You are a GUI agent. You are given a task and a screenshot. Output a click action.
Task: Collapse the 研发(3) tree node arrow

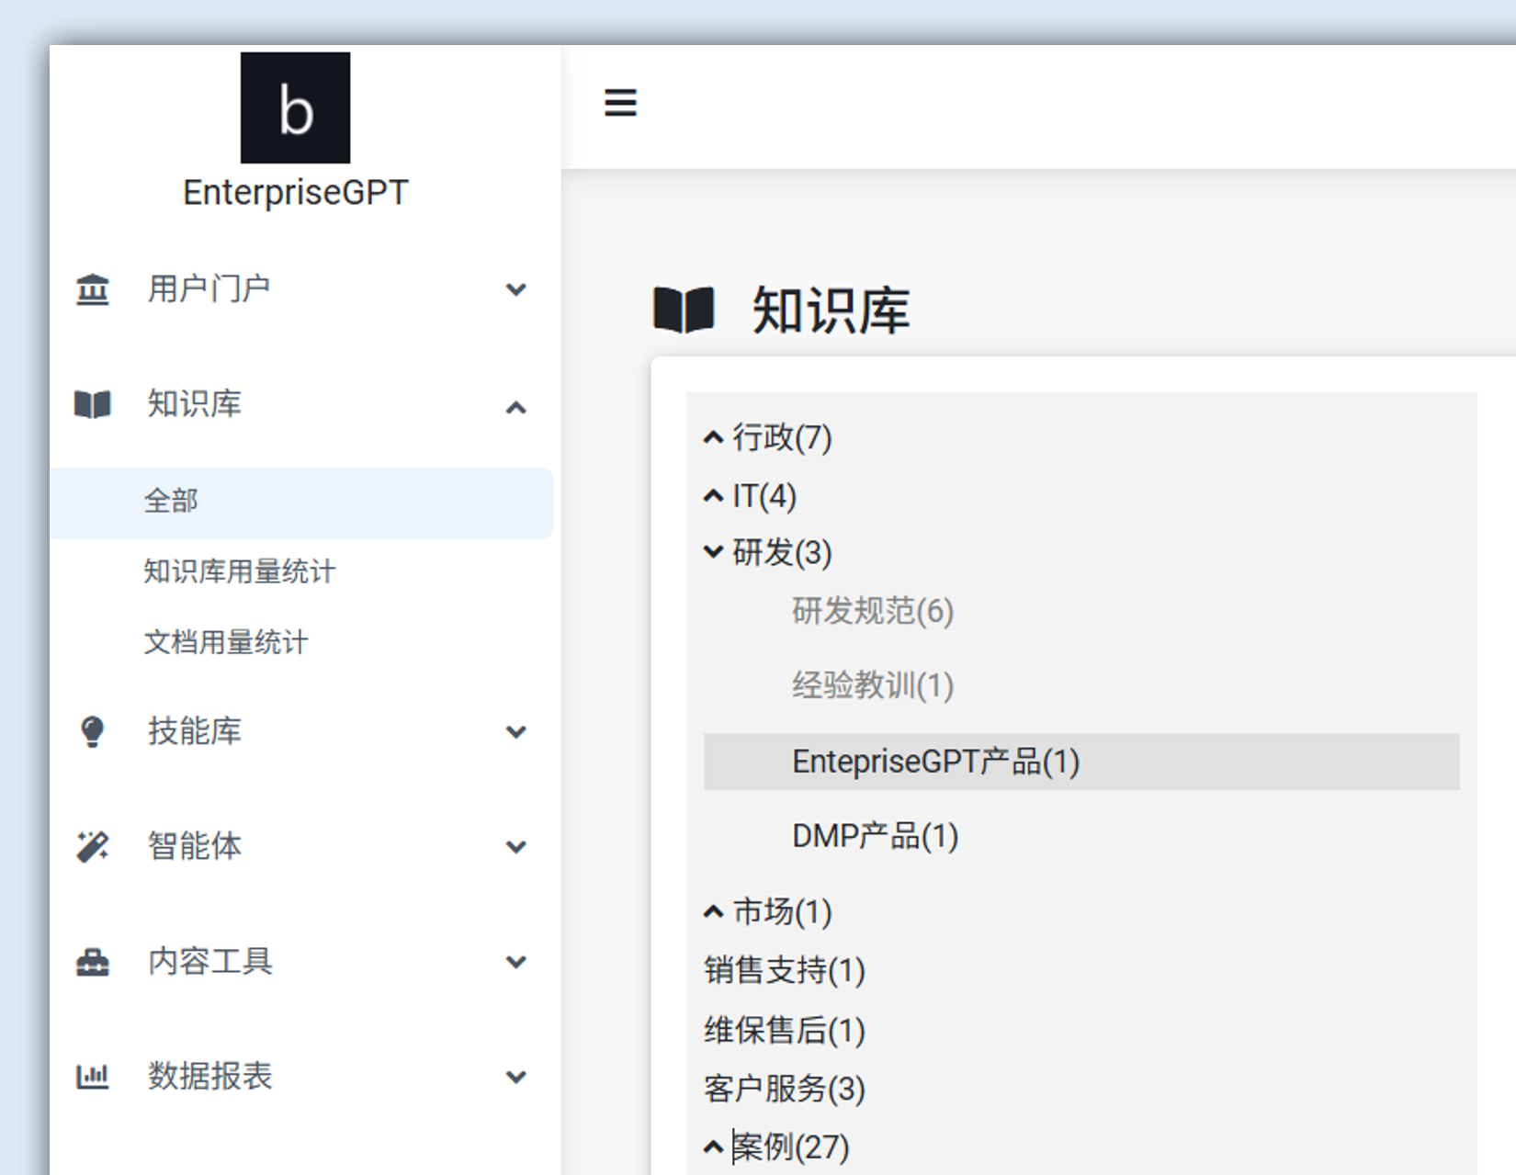[x=714, y=552]
